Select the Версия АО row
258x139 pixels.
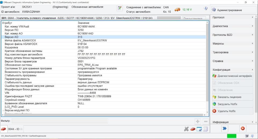coord(104,37)
